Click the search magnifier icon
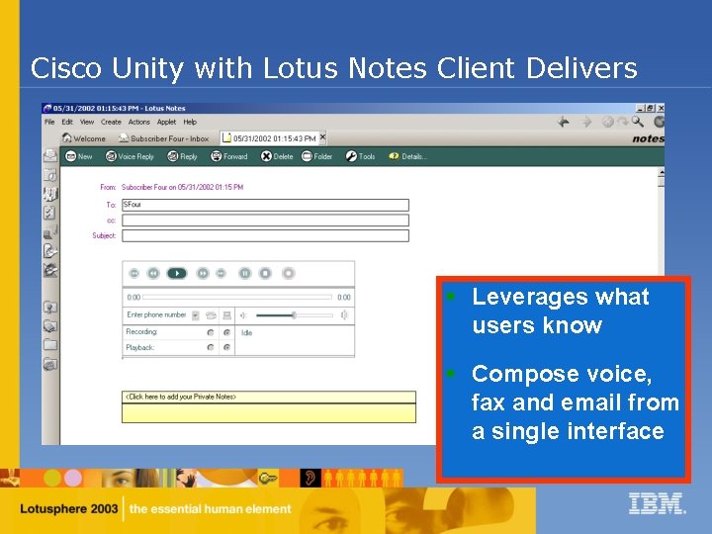The width and height of the screenshot is (712, 534). tap(638, 122)
